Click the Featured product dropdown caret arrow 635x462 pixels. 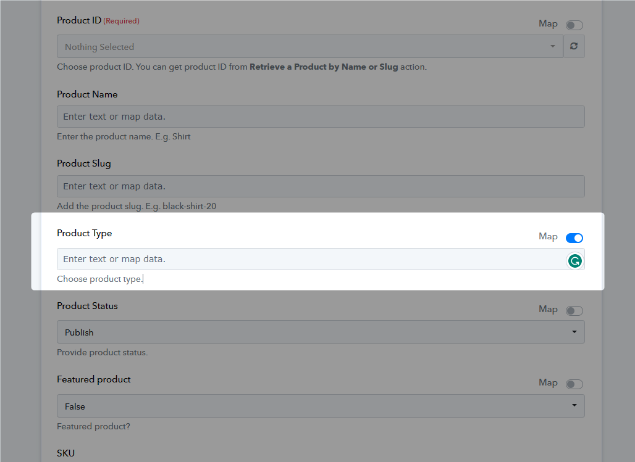click(574, 405)
